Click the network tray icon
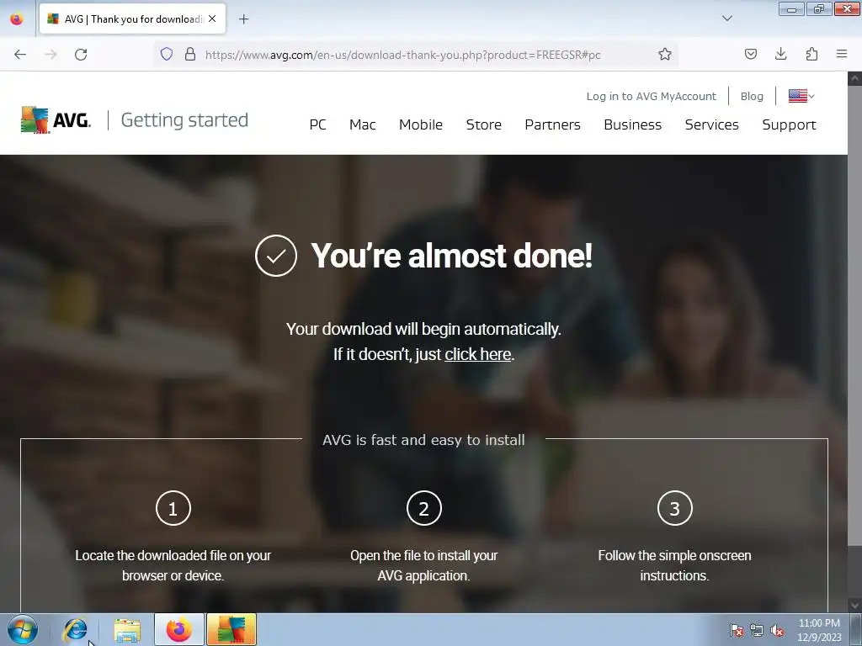The image size is (862, 646). coord(757,630)
